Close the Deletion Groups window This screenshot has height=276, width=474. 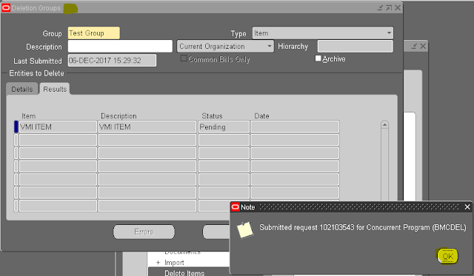click(x=398, y=8)
